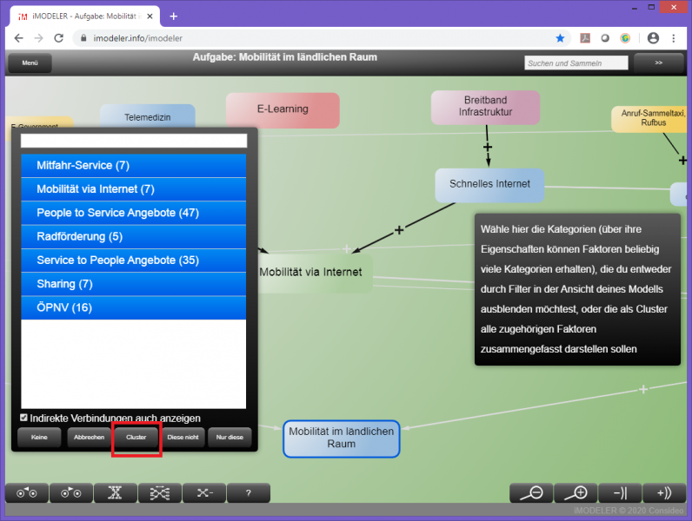Select 'People to Service Angebote (47)' category

point(134,213)
